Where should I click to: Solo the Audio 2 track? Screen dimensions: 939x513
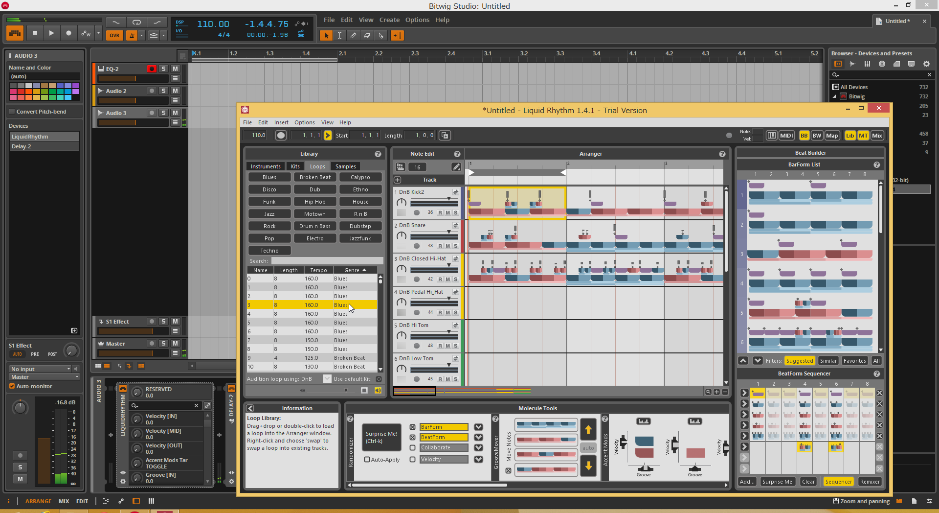click(163, 91)
